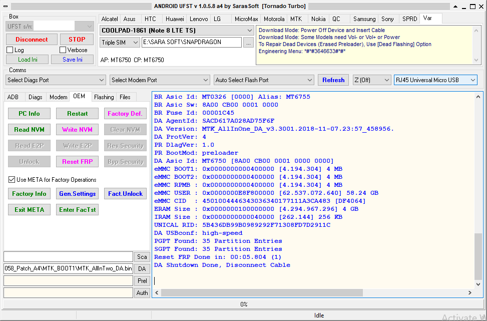This screenshot has height=321, width=487.
Task: Click the firmware path input field
Action: pos(191,42)
